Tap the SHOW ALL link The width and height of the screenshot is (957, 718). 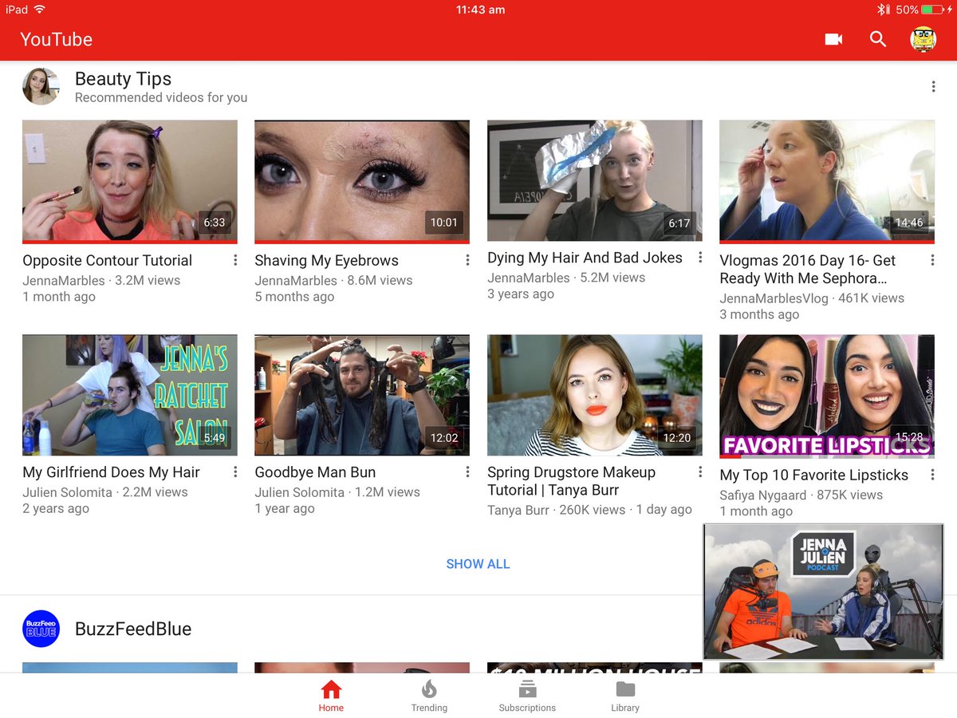(478, 564)
